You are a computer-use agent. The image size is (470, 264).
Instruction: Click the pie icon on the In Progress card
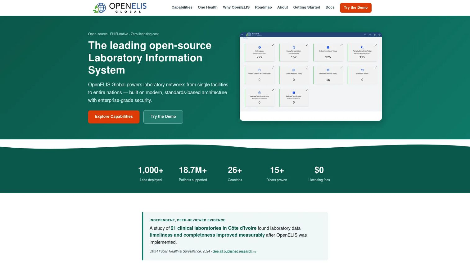point(260,47)
